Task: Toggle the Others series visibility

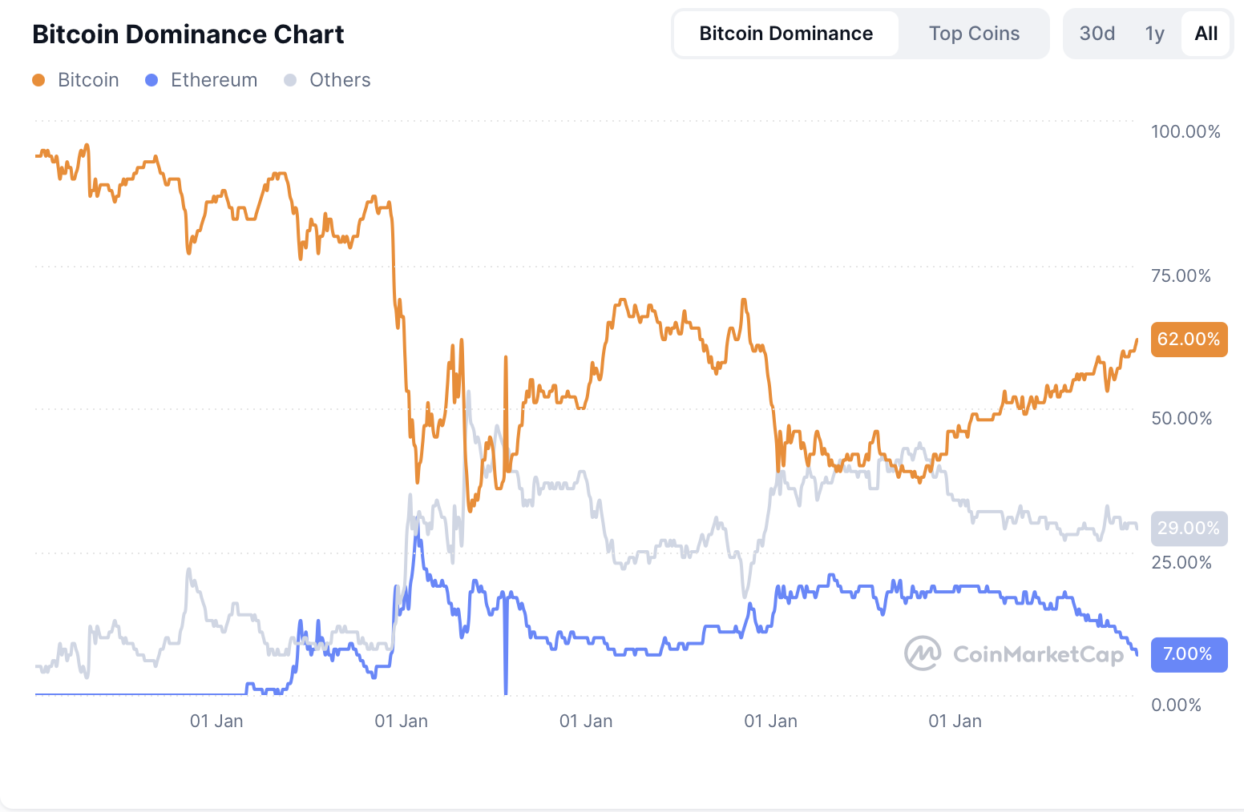Action: click(x=340, y=79)
